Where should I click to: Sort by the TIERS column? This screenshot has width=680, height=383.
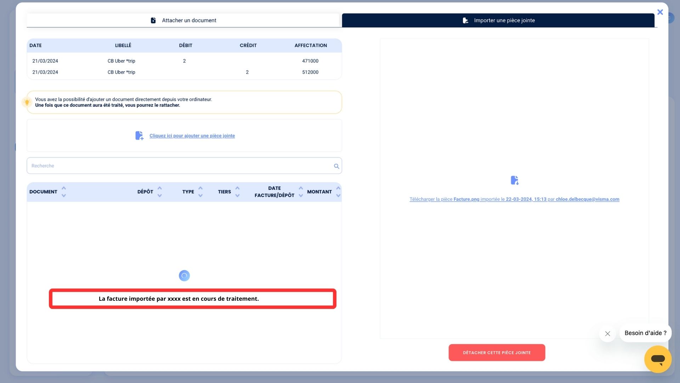[x=238, y=191]
